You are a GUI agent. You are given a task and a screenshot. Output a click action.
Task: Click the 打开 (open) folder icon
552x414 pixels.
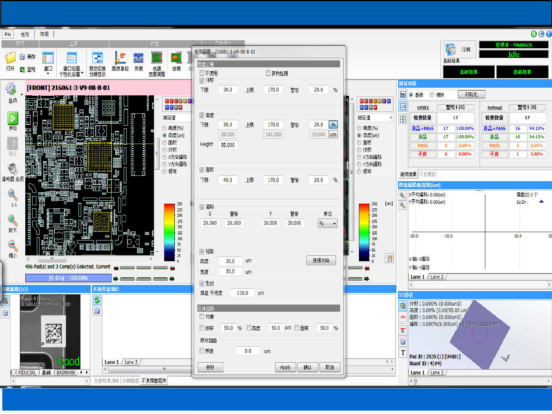pyautogui.click(x=10, y=58)
